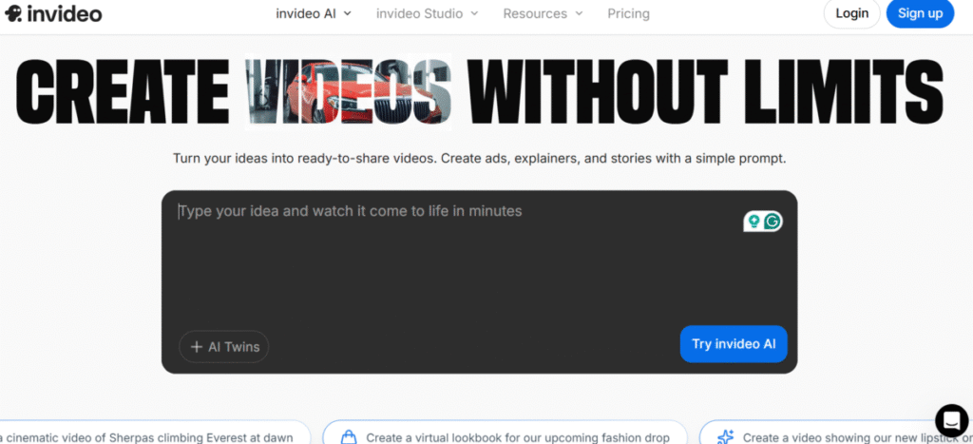The image size is (973, 444).
Task: Open the chat support widget icon
Action: [x=950, y=419]
